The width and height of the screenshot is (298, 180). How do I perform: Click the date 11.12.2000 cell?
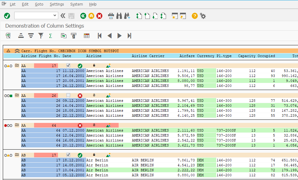click(x=73, y=71)
